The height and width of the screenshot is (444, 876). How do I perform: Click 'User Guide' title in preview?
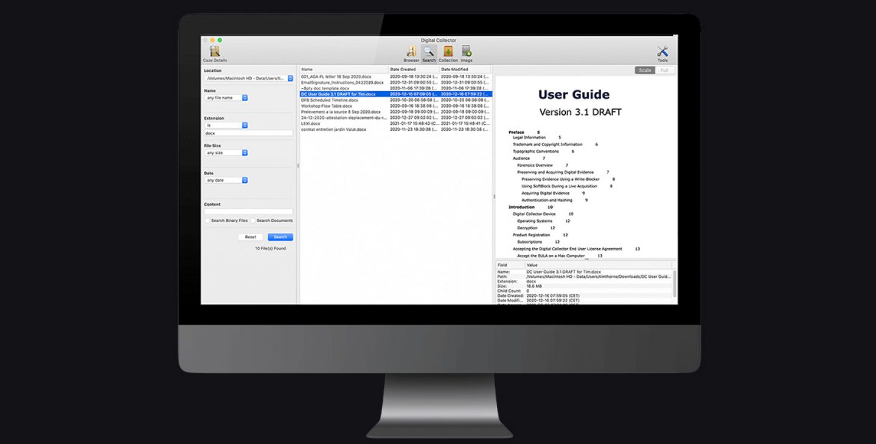pyautogui.click(x=574, y=95)
